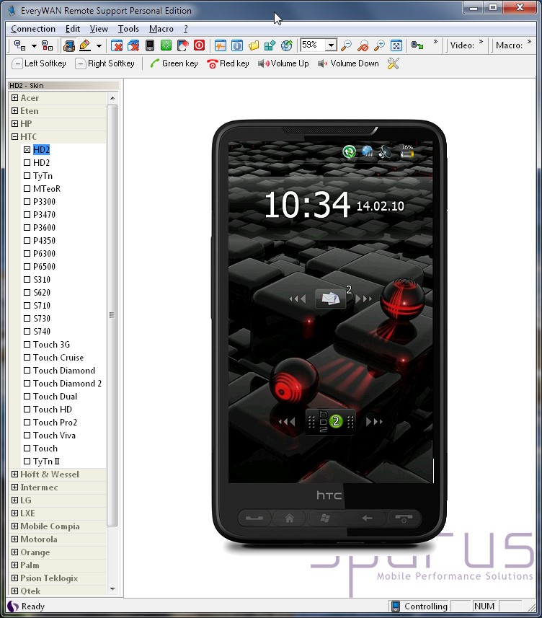Viewport: 542px width, 618px height.
Task: Click the skin tree vertical scrollbar thumb
Action: click(x=112, y=315)
